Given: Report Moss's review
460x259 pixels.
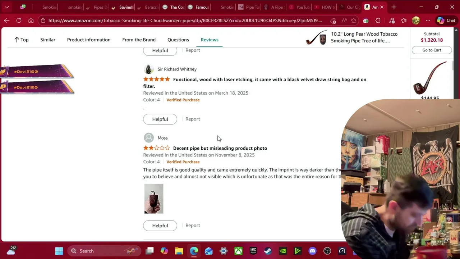Looking at the screenshot, I should pos(193,226).
